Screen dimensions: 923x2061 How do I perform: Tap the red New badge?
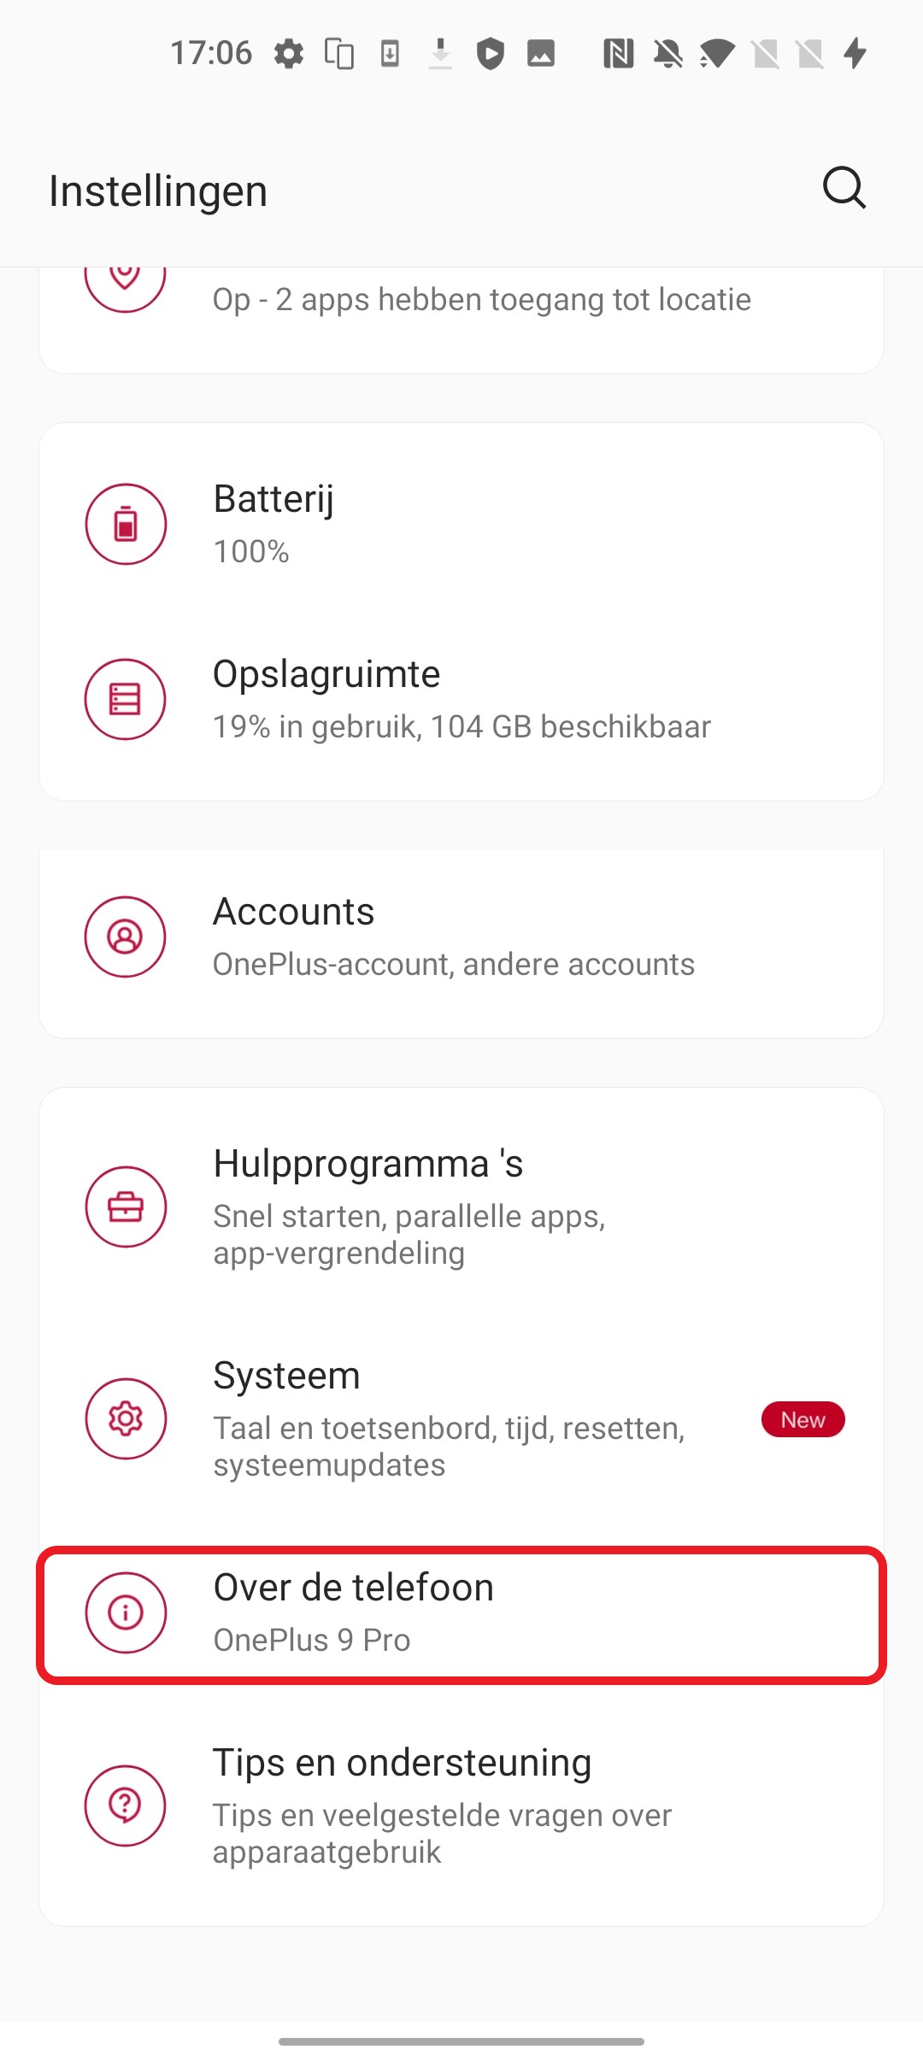[x=802, y=1419]
